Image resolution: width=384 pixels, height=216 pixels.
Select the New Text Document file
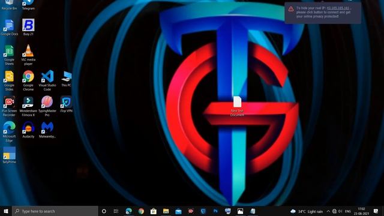pos(237,106)
